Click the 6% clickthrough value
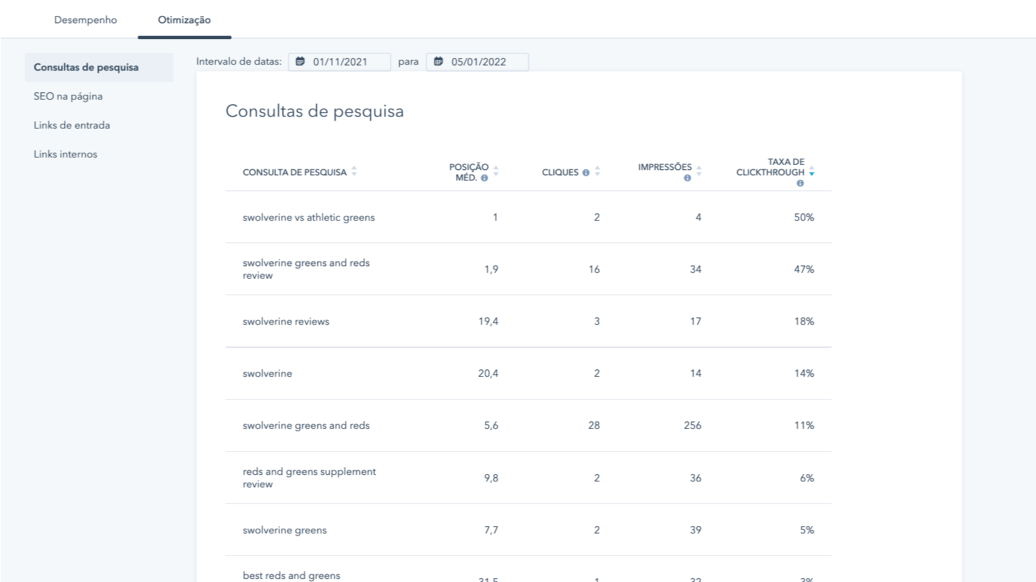This screenshot has height=582, width=1036. 807,478
